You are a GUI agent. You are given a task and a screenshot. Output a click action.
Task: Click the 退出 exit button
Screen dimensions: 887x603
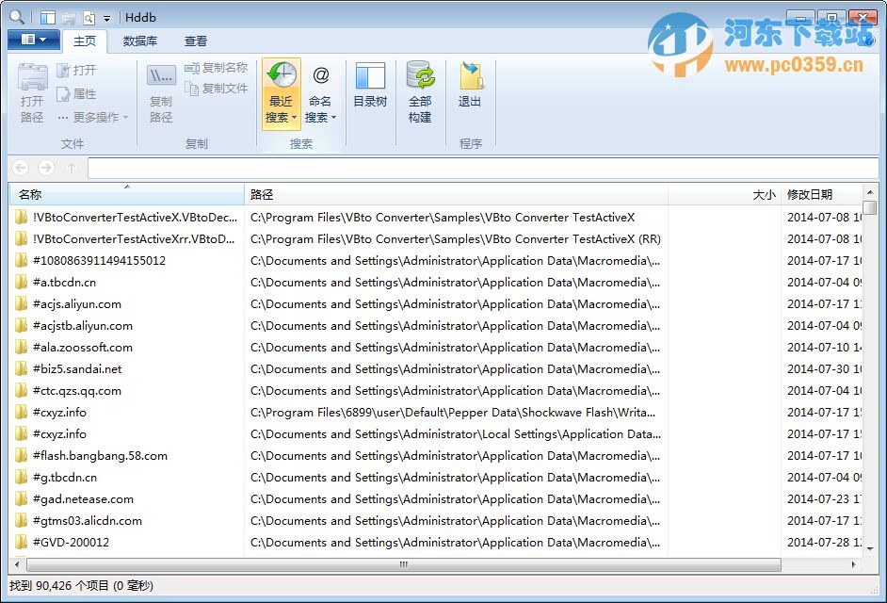(470, 85)
